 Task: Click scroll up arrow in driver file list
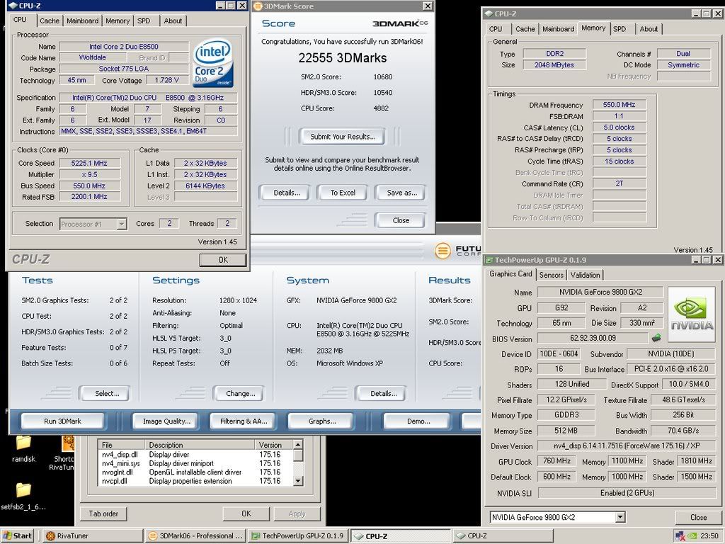tap(298, 445)
